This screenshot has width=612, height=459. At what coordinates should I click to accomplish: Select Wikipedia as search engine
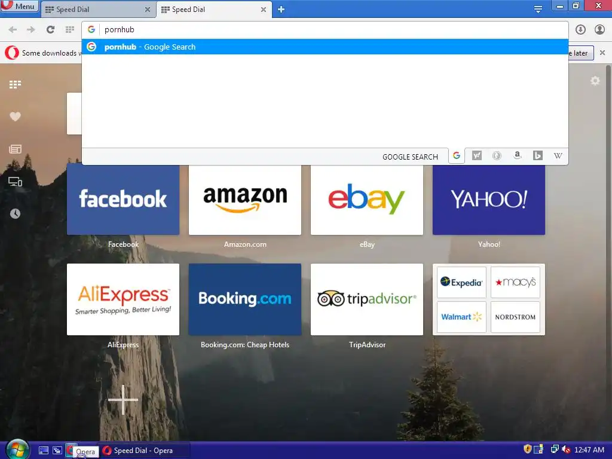tap(558, 156)
